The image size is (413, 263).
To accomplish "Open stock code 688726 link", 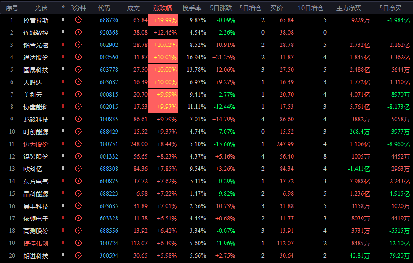I will pyautogui.click(x=109, y=20).
